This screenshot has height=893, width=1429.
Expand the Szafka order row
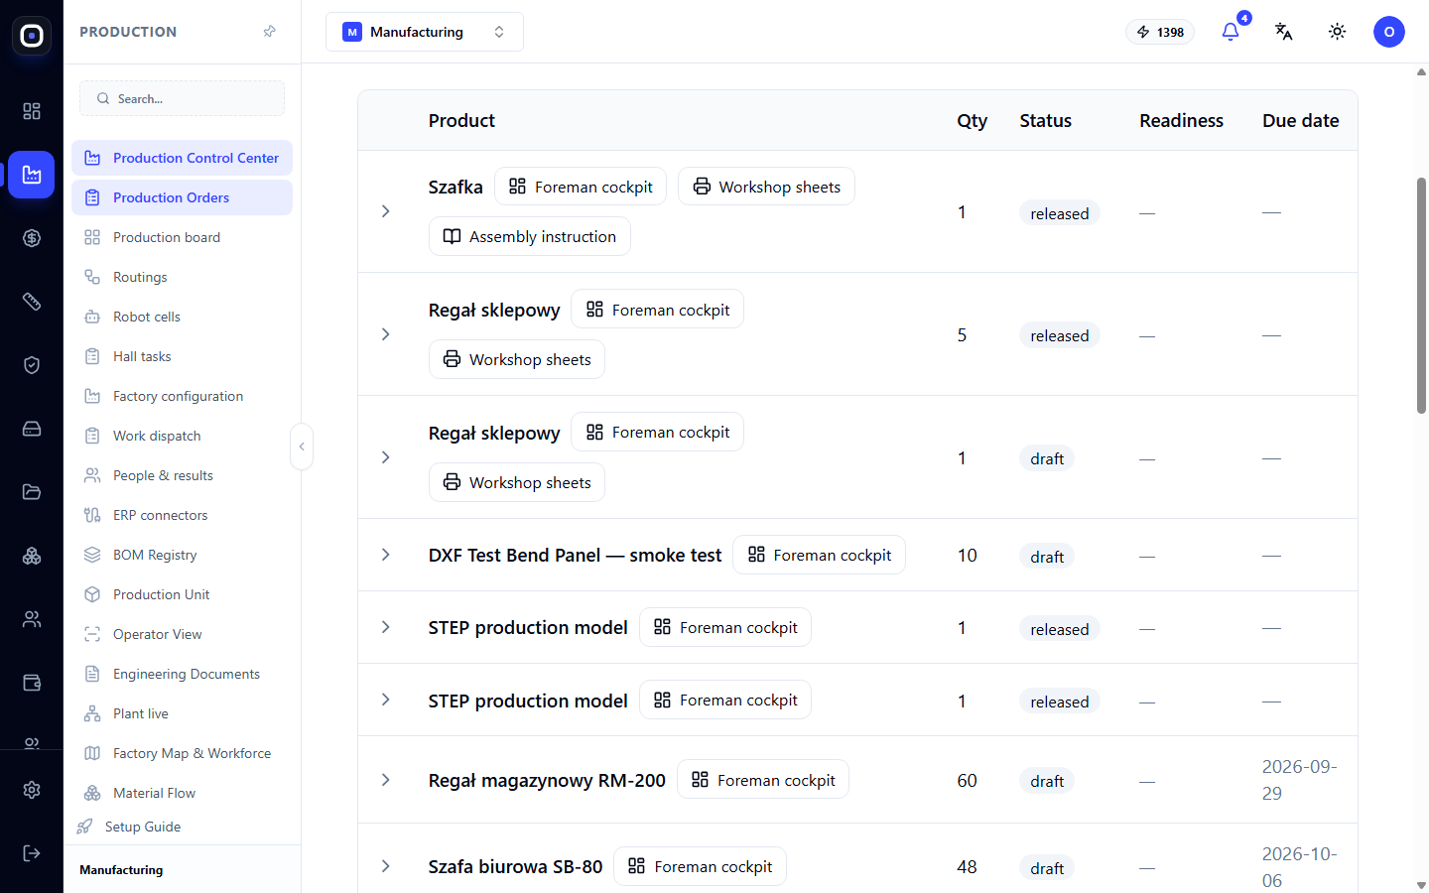pyautogui.click(x=386, y=211)
